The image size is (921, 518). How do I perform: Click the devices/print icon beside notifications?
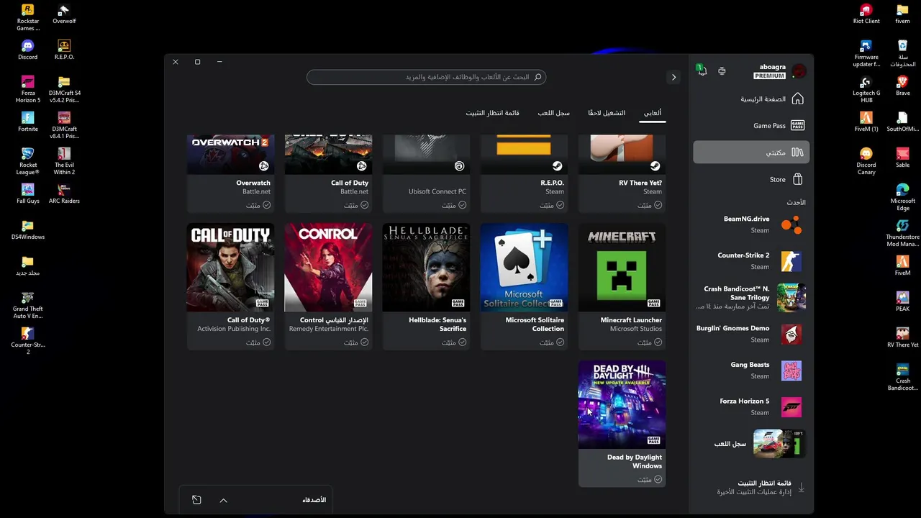click(x=722, y=71)
